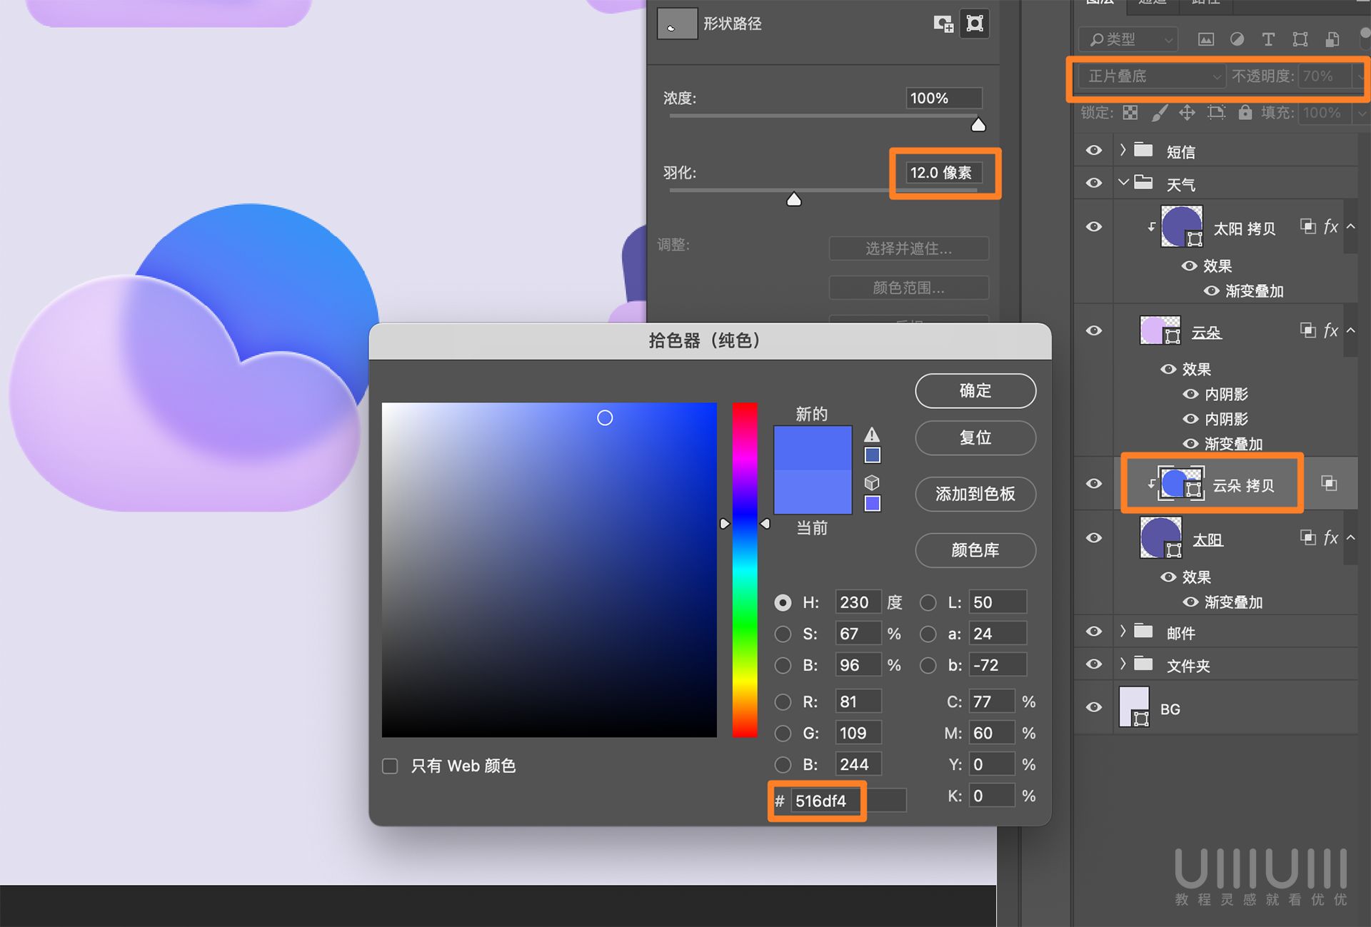Select the text layers filter icon
The height and width of the screenshot is (927, 1371).
1269,39
